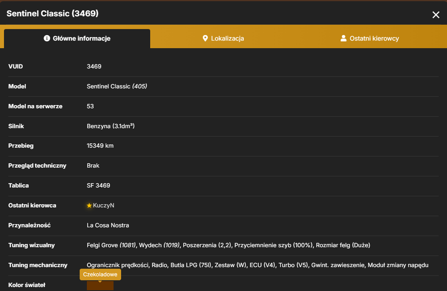Click the Przegląd techniczny value Brak
The image size is (447, 291).
93,165
